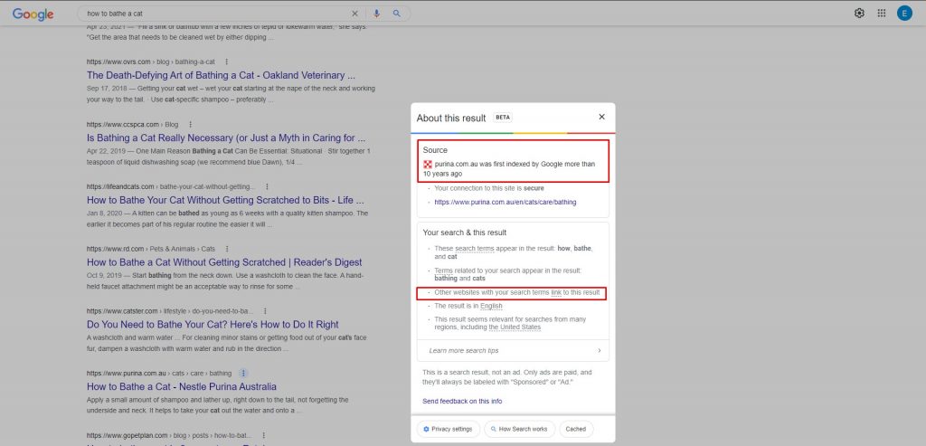
Task: Open Google settings gear icon
Action: tap(859, 13)
